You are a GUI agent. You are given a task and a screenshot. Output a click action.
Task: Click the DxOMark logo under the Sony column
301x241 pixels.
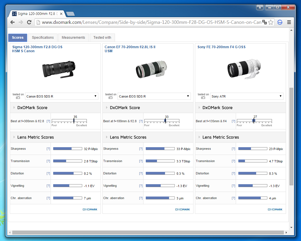click(x=275, y=209)
